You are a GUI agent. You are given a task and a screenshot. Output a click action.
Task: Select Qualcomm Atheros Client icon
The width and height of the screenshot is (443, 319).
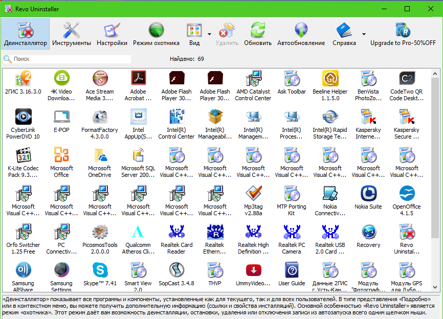click(x=139, y=232)
